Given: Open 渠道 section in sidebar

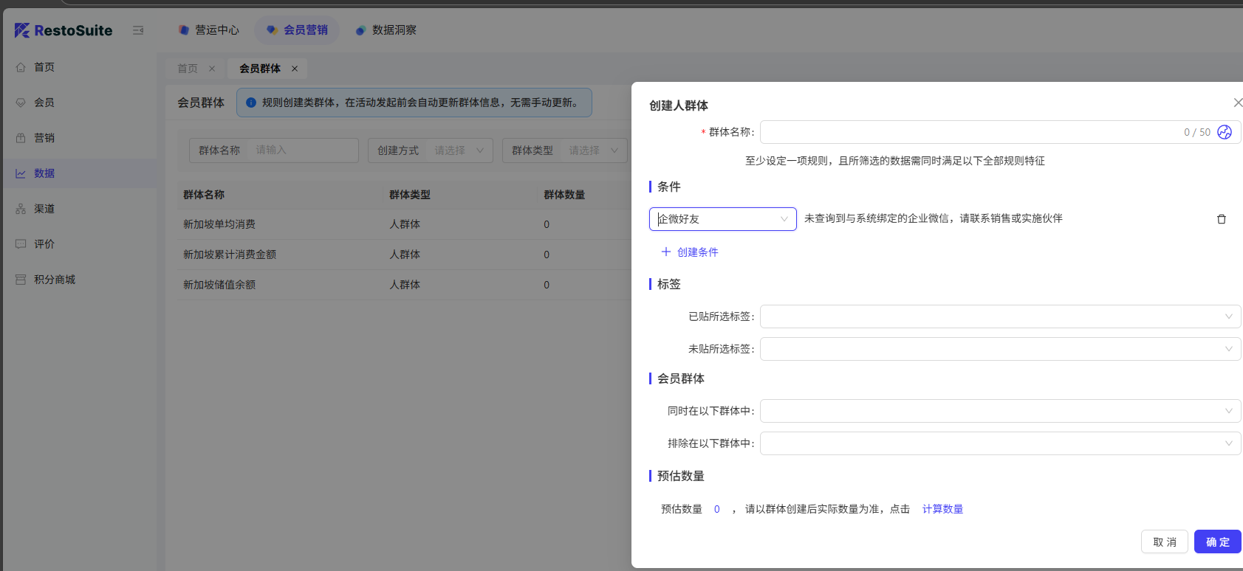Looking at the screenshot, I should pos(44,209).
